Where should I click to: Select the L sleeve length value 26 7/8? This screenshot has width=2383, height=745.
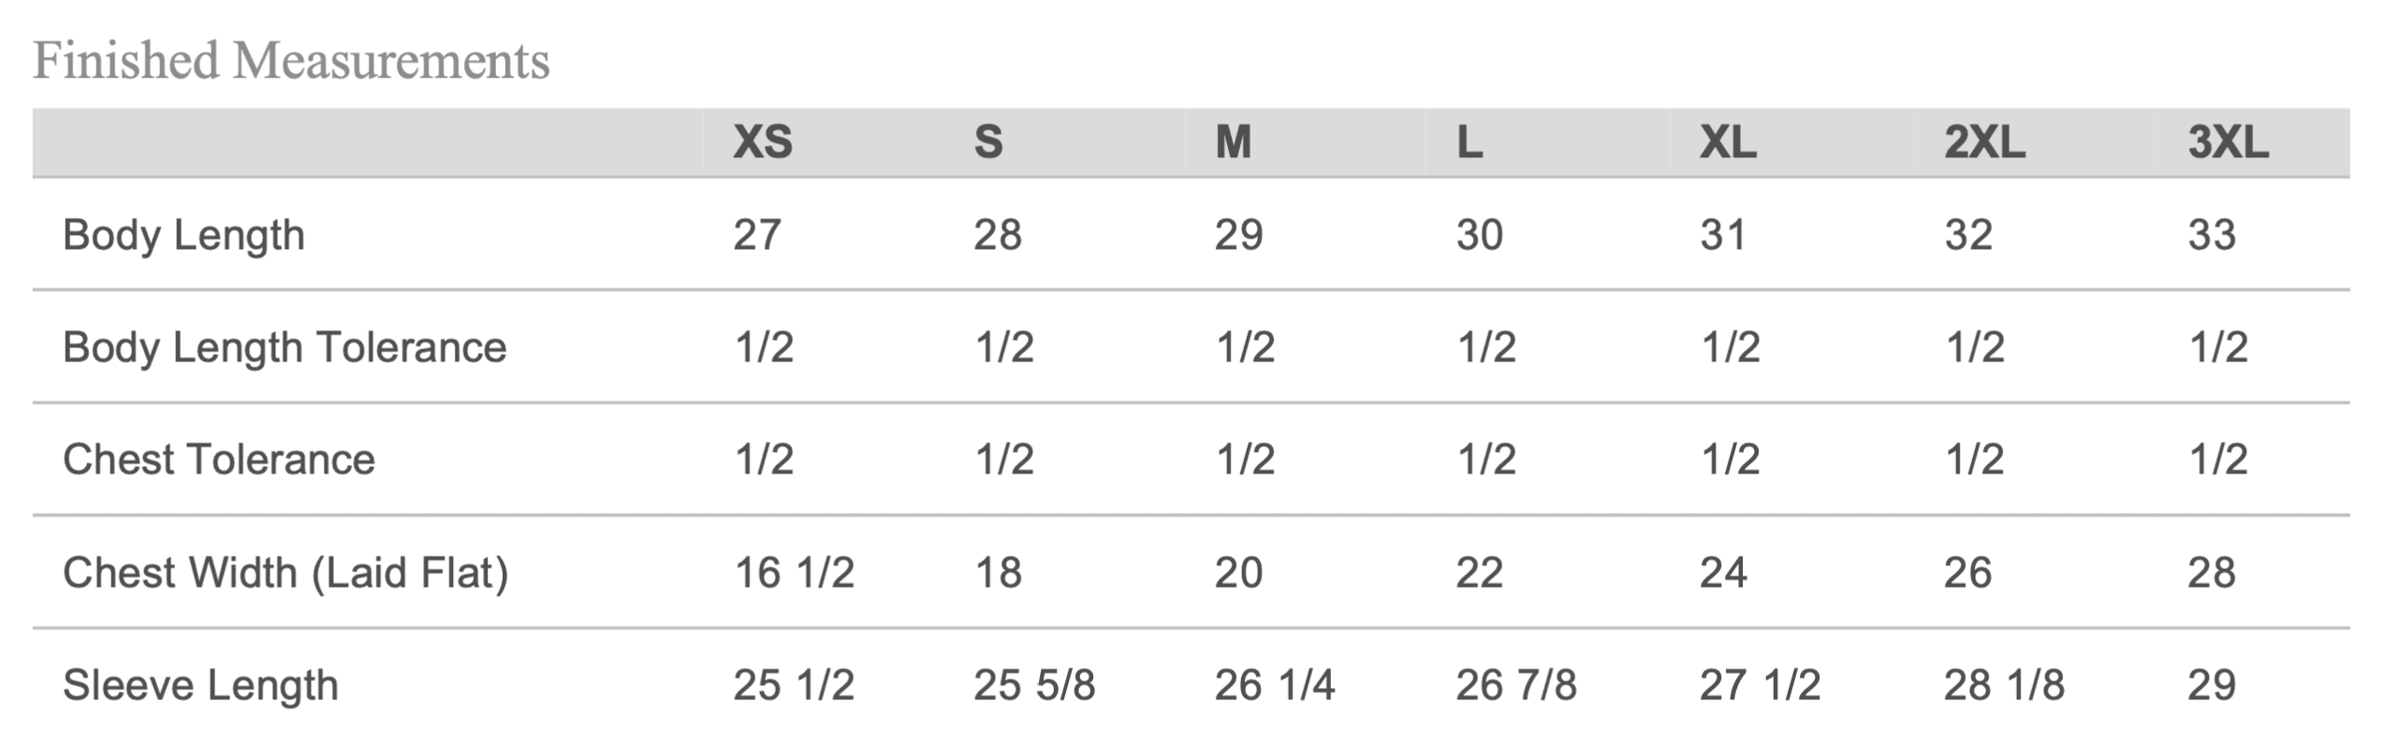click(x=1516, y=685)
